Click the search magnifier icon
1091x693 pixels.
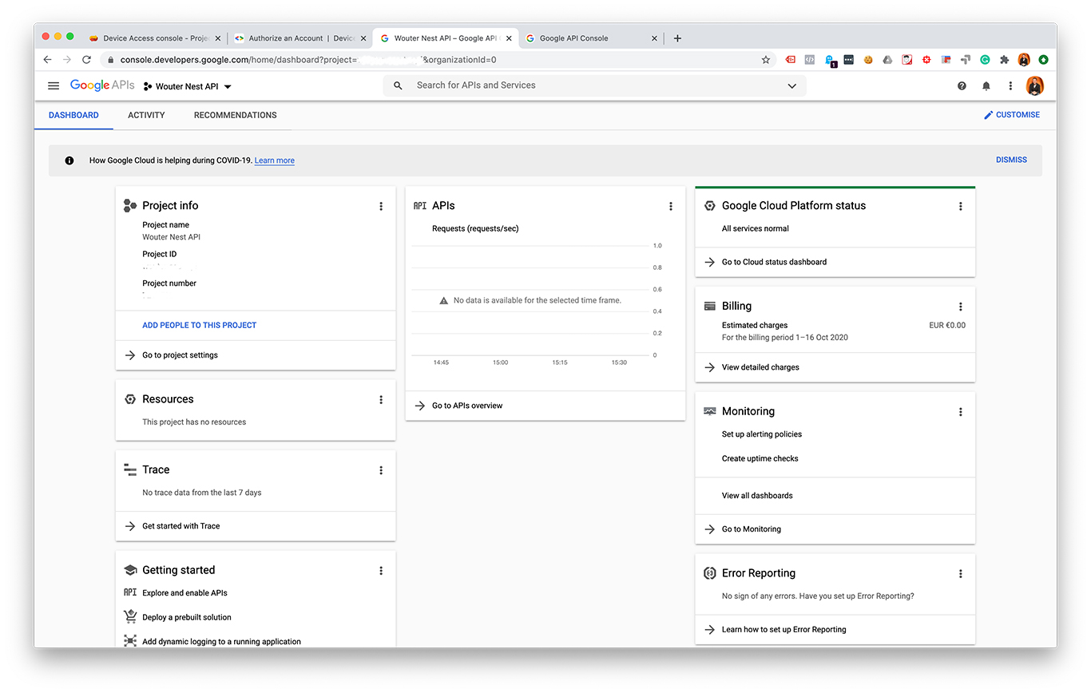coord(398,85)
